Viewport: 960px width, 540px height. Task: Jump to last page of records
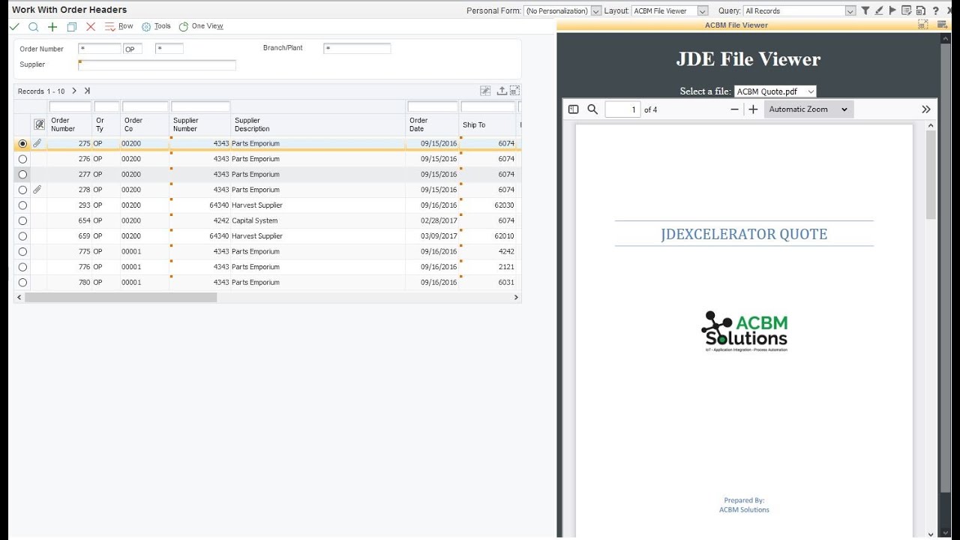coord(87,91)
